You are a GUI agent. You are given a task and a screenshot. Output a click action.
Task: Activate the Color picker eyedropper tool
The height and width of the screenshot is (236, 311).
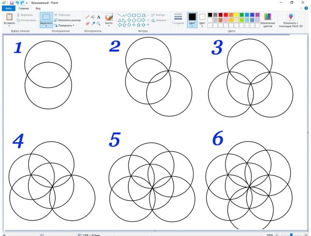click(x=93, y=23)
